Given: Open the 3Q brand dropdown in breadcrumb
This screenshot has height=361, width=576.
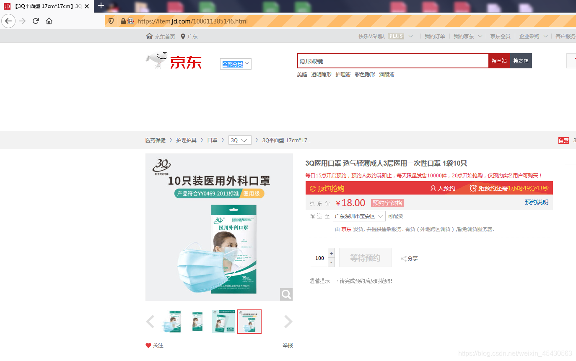Looking at the screenshot, I should click(239, 140).
